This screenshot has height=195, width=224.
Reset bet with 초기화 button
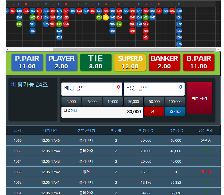175,111
